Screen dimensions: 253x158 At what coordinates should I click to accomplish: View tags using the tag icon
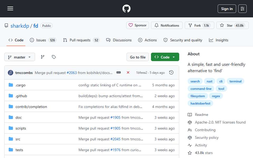(x=54, y=57)
